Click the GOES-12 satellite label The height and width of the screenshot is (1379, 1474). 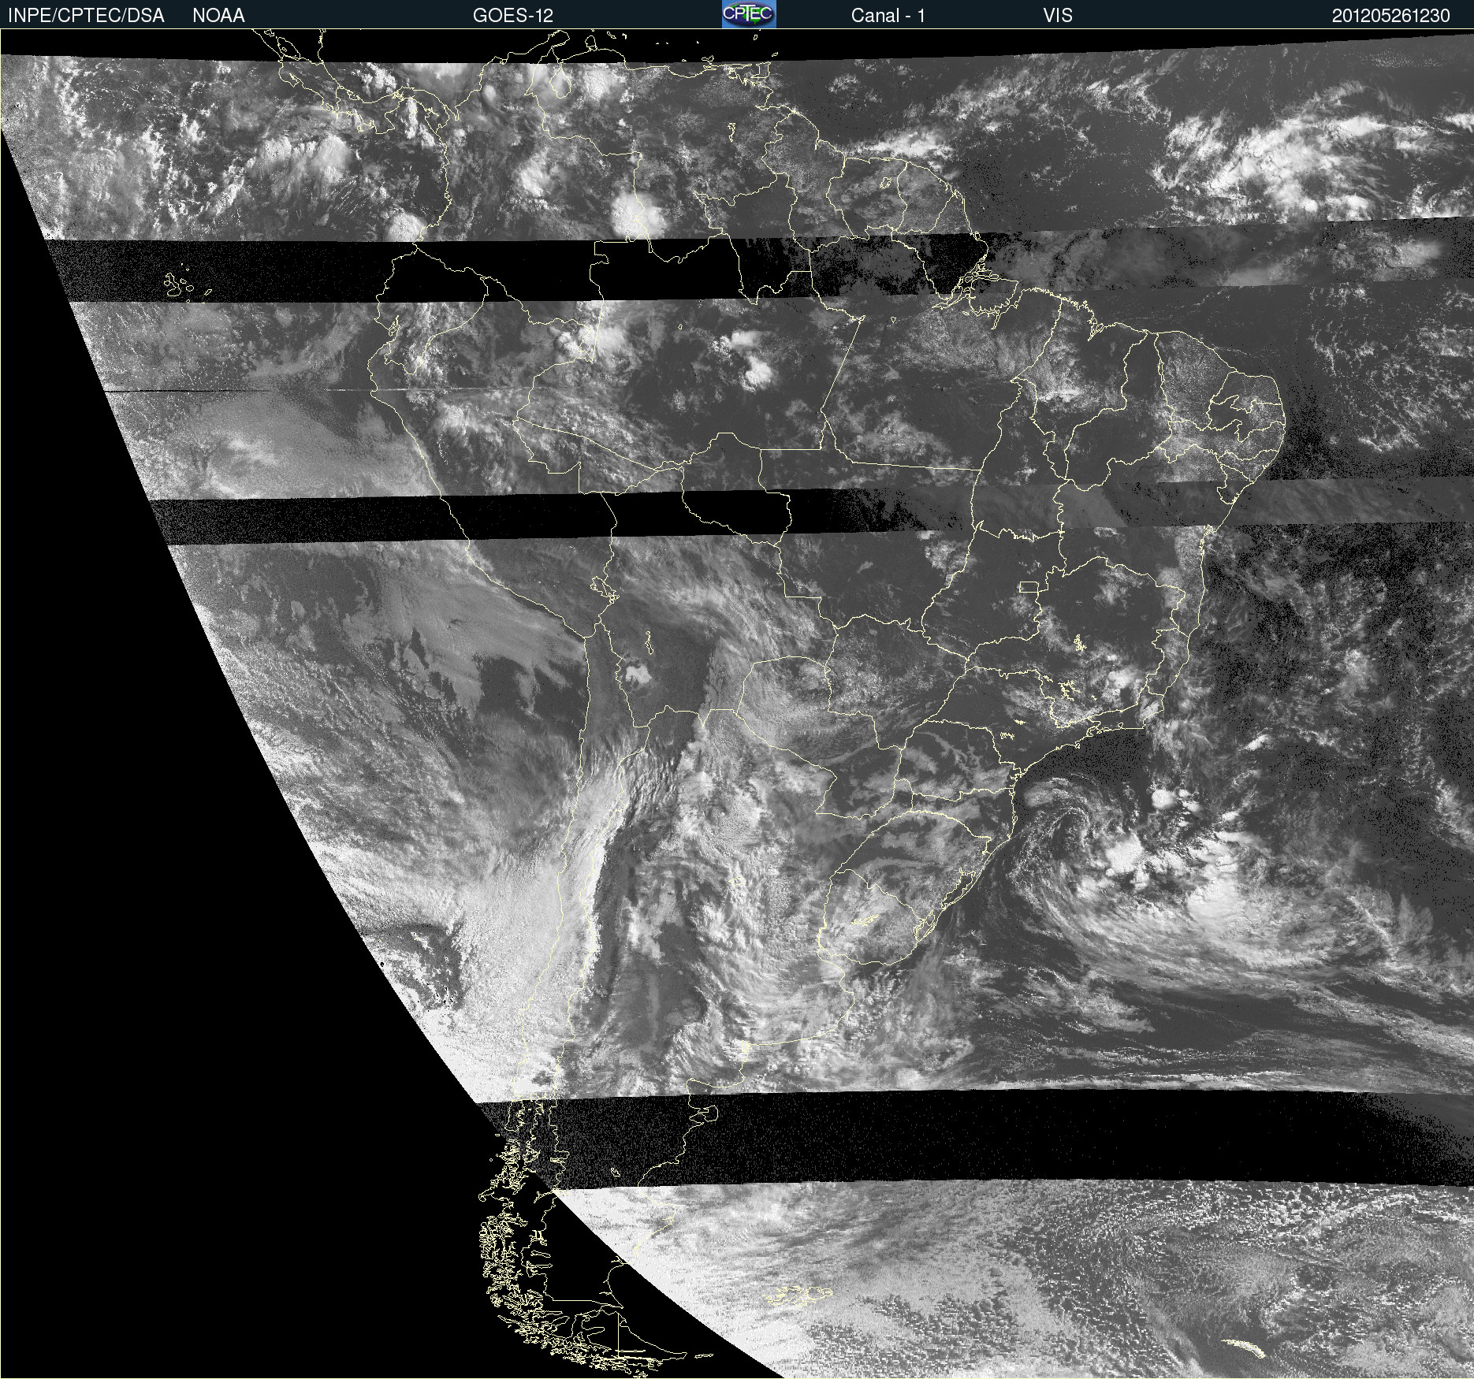point(513,16)
